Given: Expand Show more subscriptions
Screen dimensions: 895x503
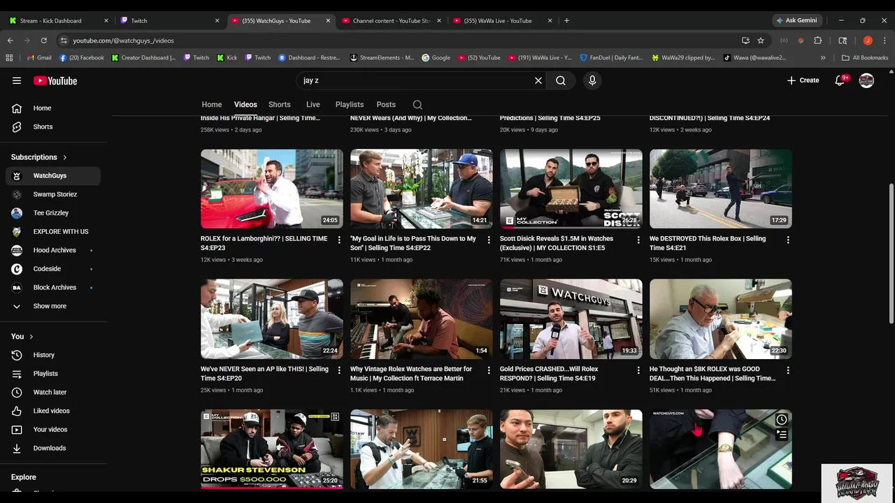Looking at the screenshot, I should tap(53, 306).
